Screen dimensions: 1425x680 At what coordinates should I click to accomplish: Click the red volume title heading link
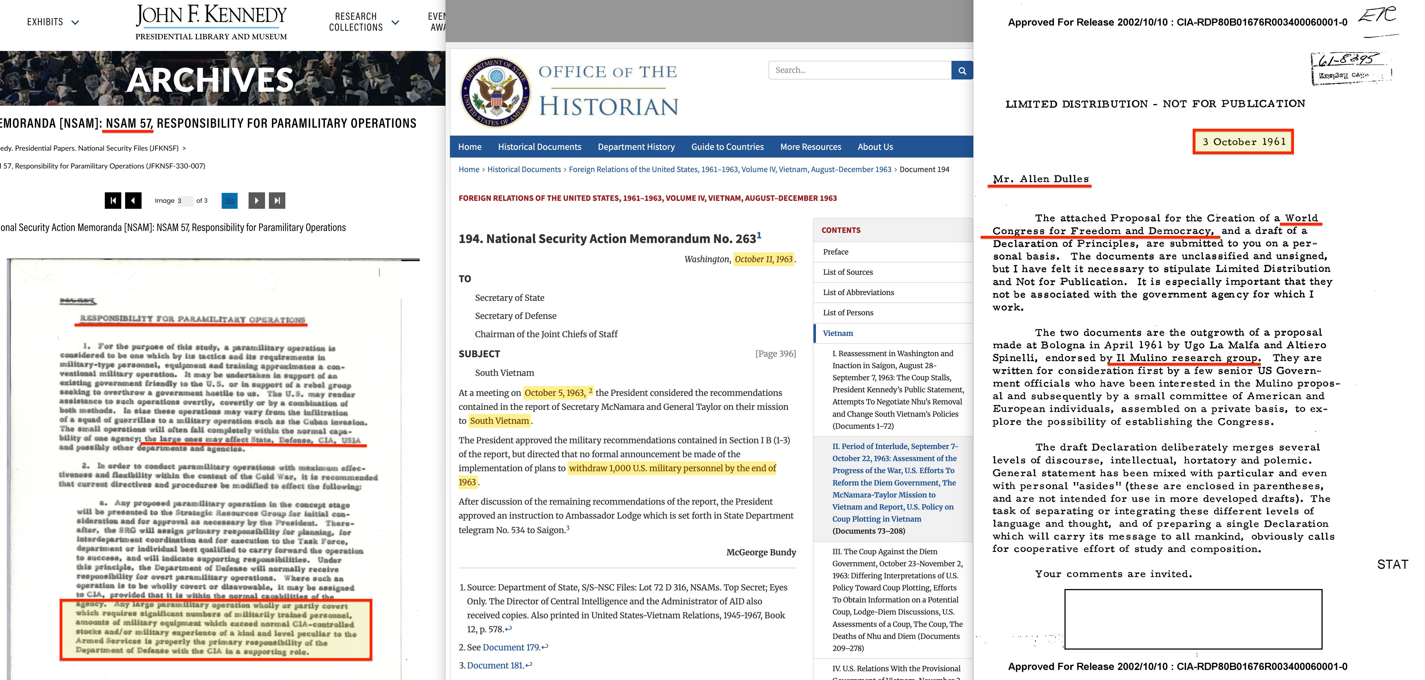(x=647, y=198)
